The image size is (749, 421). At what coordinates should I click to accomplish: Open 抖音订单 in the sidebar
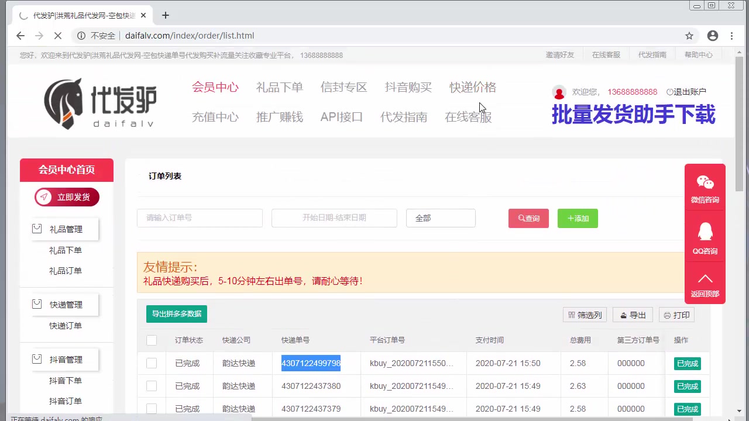pos(66,401)
